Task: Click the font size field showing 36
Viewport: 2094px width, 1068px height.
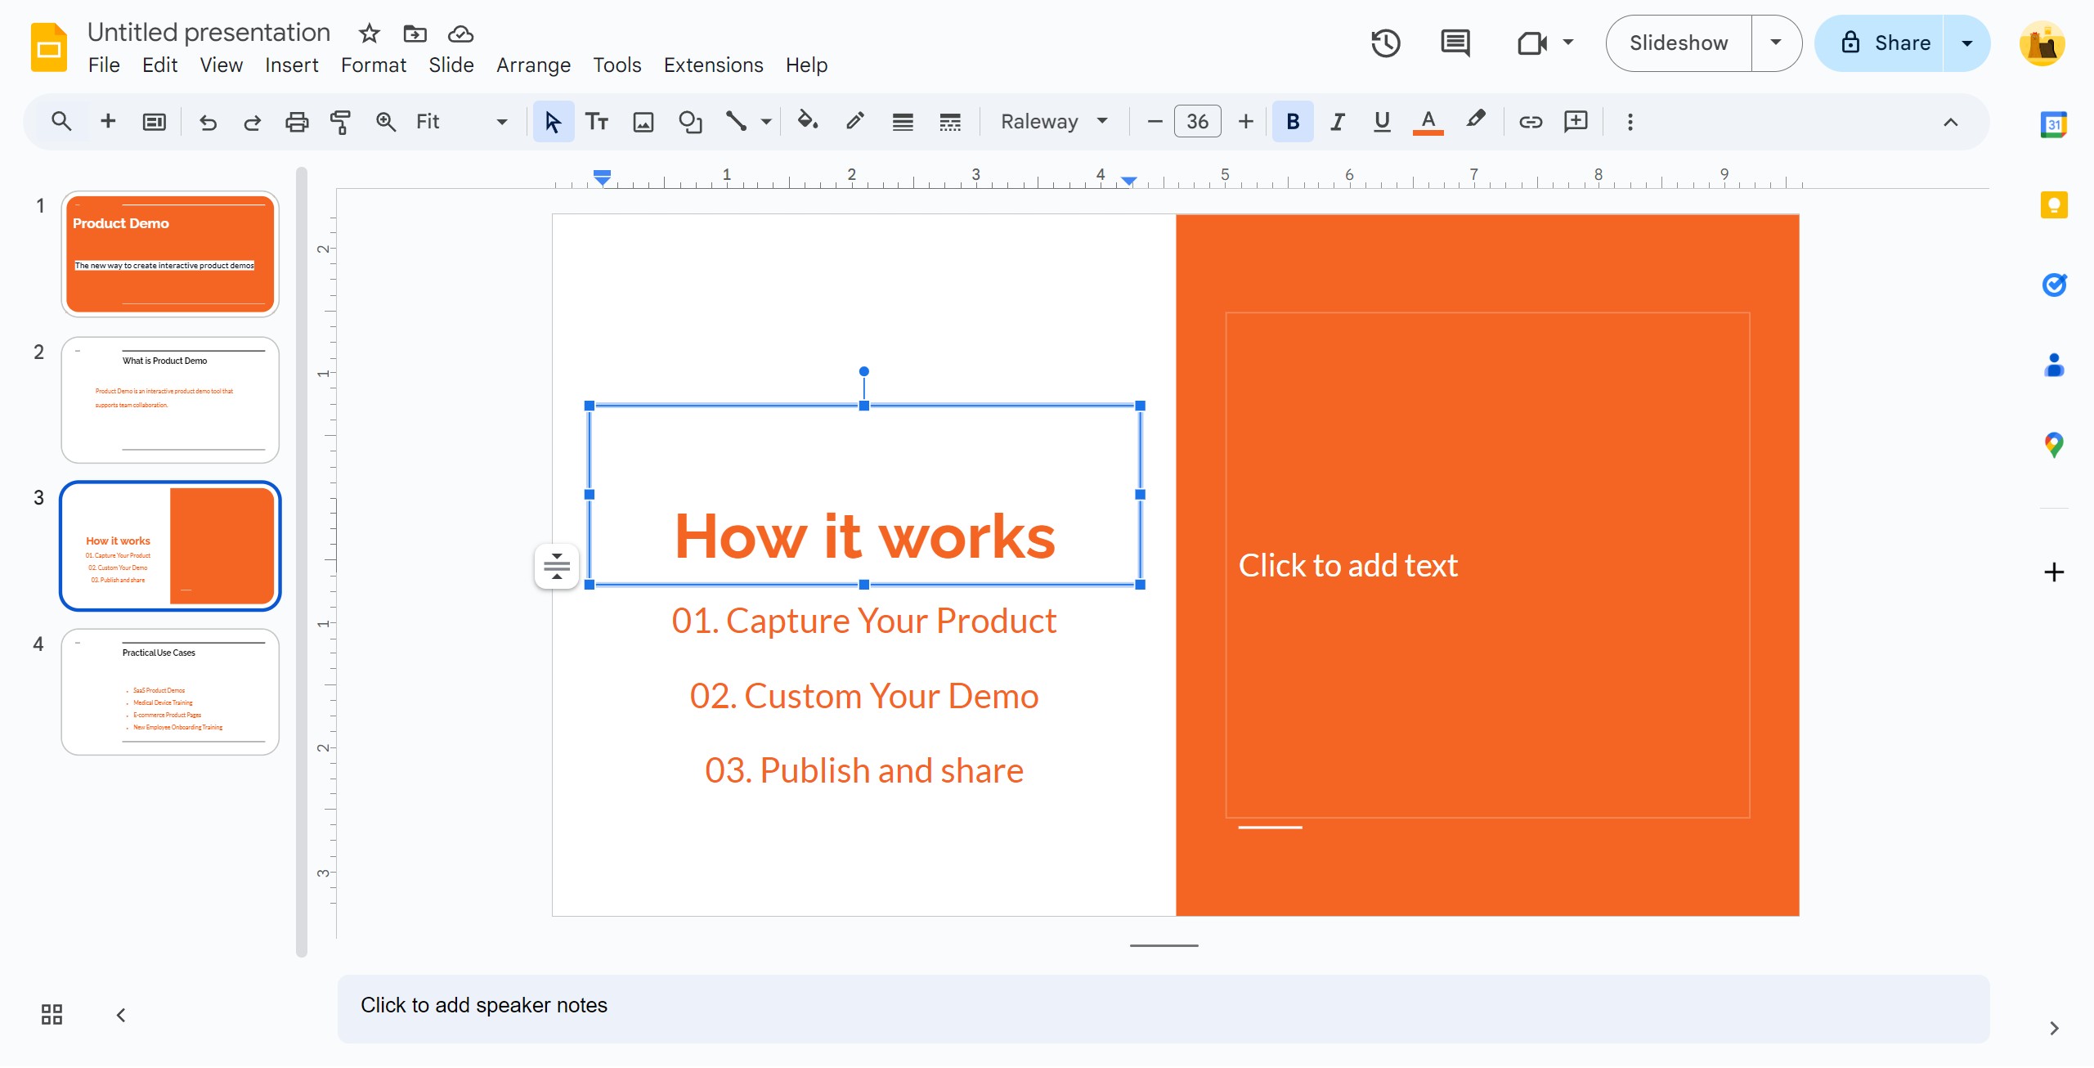Action: (x=1198, y=122)
